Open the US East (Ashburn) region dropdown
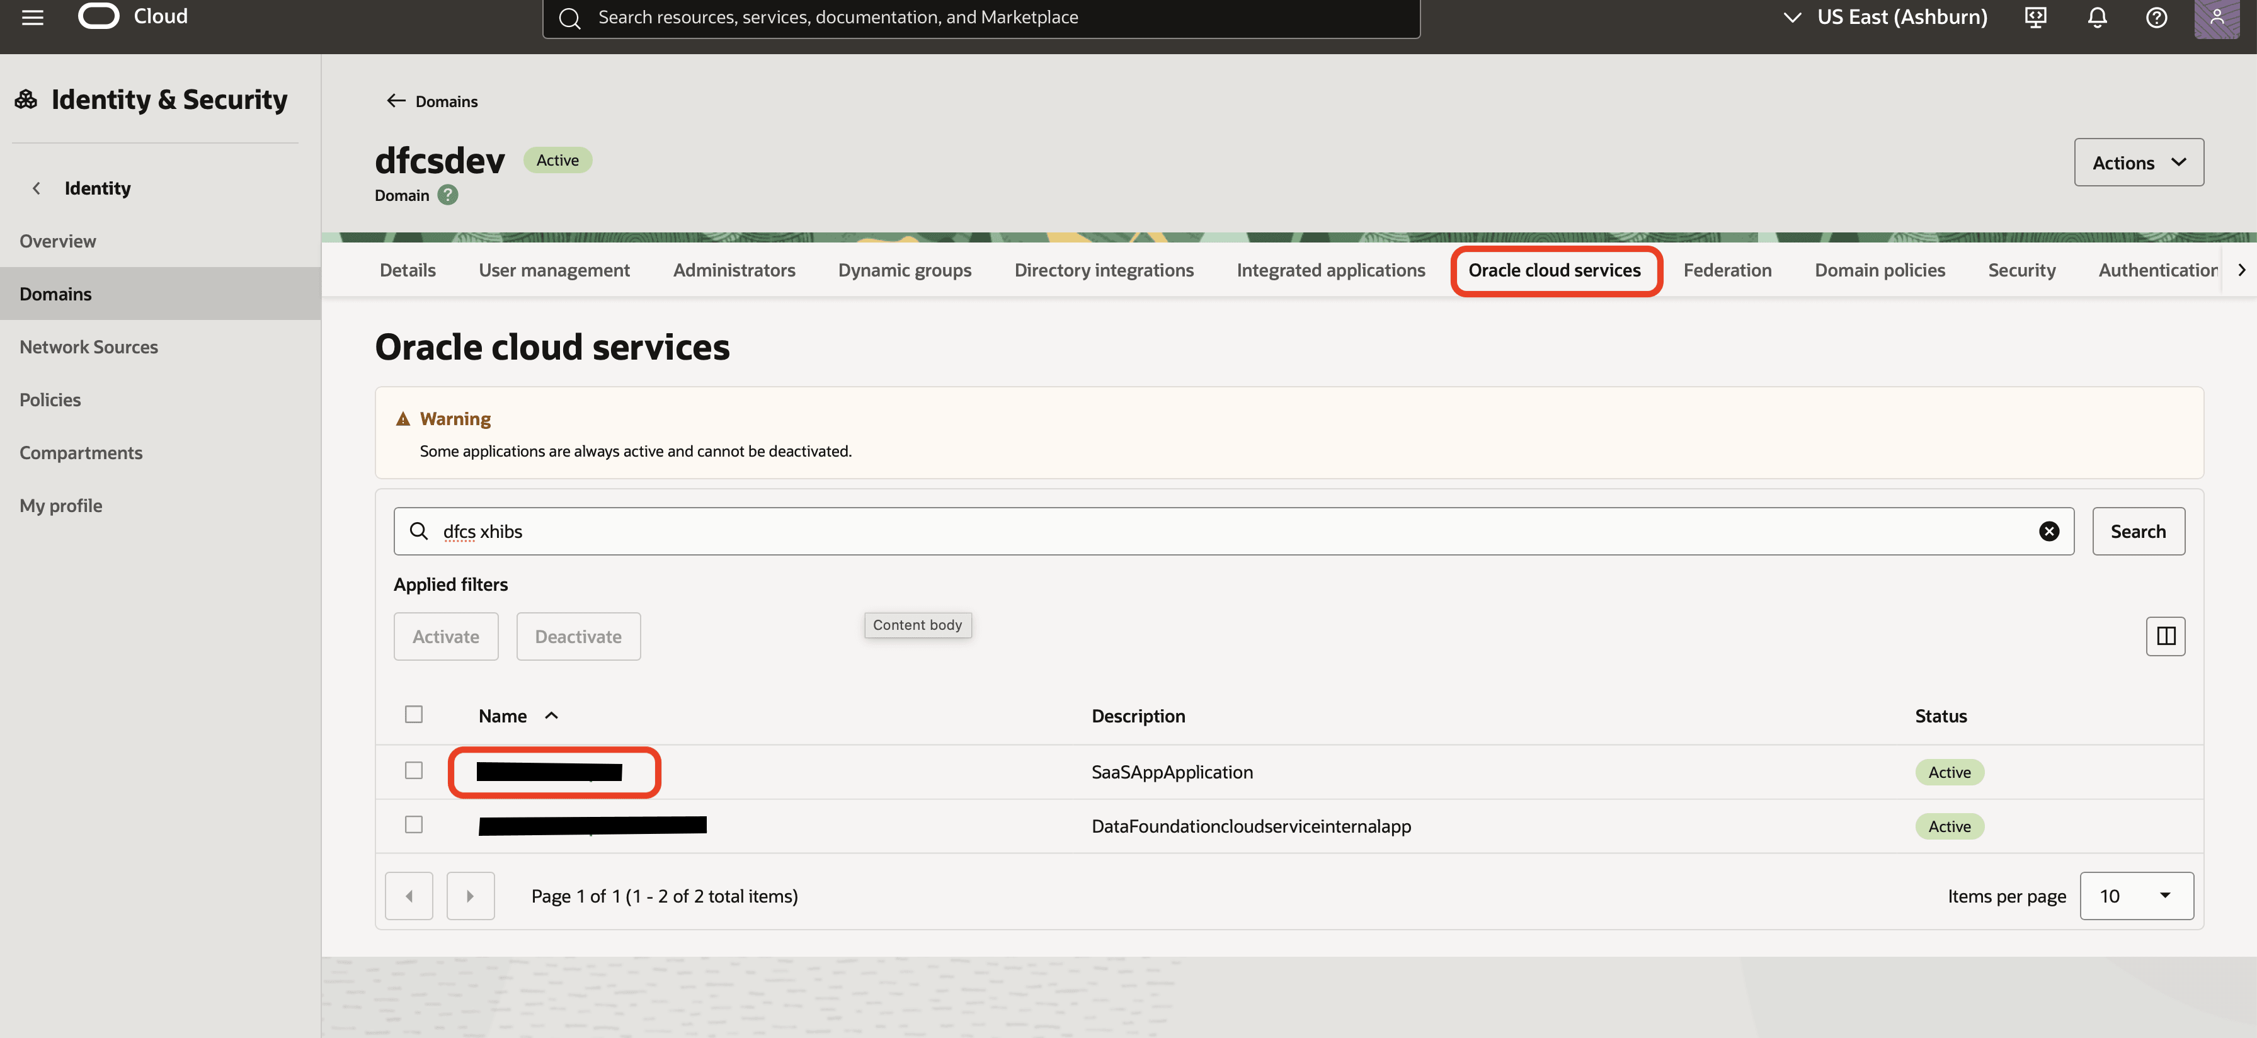2257x1038 pixels. click(x=1885, y=16)
